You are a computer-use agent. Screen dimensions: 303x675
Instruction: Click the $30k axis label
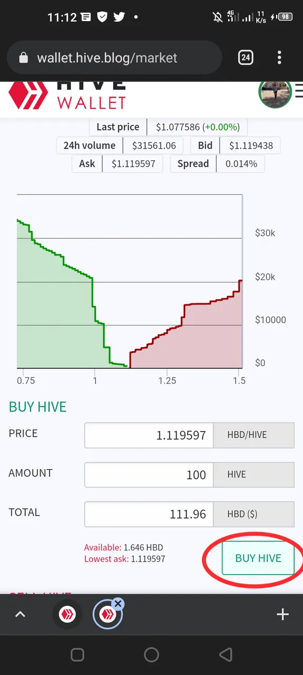pos(265,233)
